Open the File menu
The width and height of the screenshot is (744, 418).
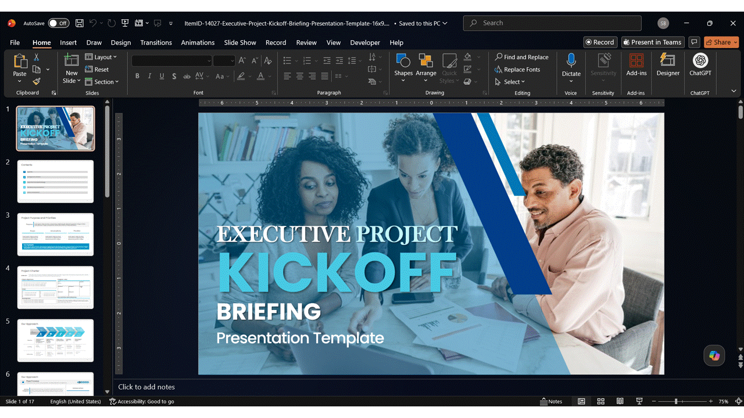coord(15,42)
